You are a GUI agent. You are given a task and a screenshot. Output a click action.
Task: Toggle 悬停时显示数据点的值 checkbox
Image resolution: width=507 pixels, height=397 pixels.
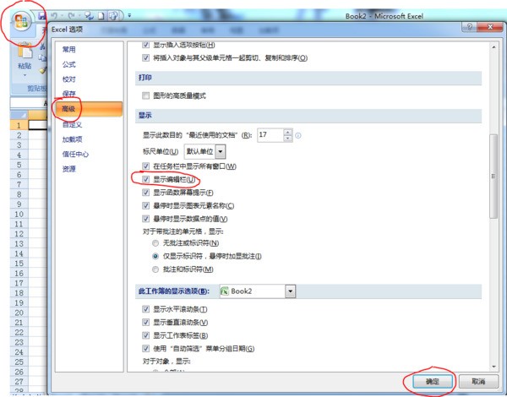point(146,219)
